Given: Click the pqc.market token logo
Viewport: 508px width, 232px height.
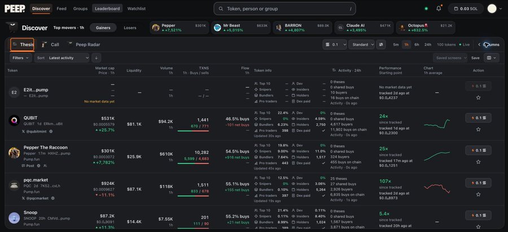Looking at the screenshot, I should coord(14,185).
